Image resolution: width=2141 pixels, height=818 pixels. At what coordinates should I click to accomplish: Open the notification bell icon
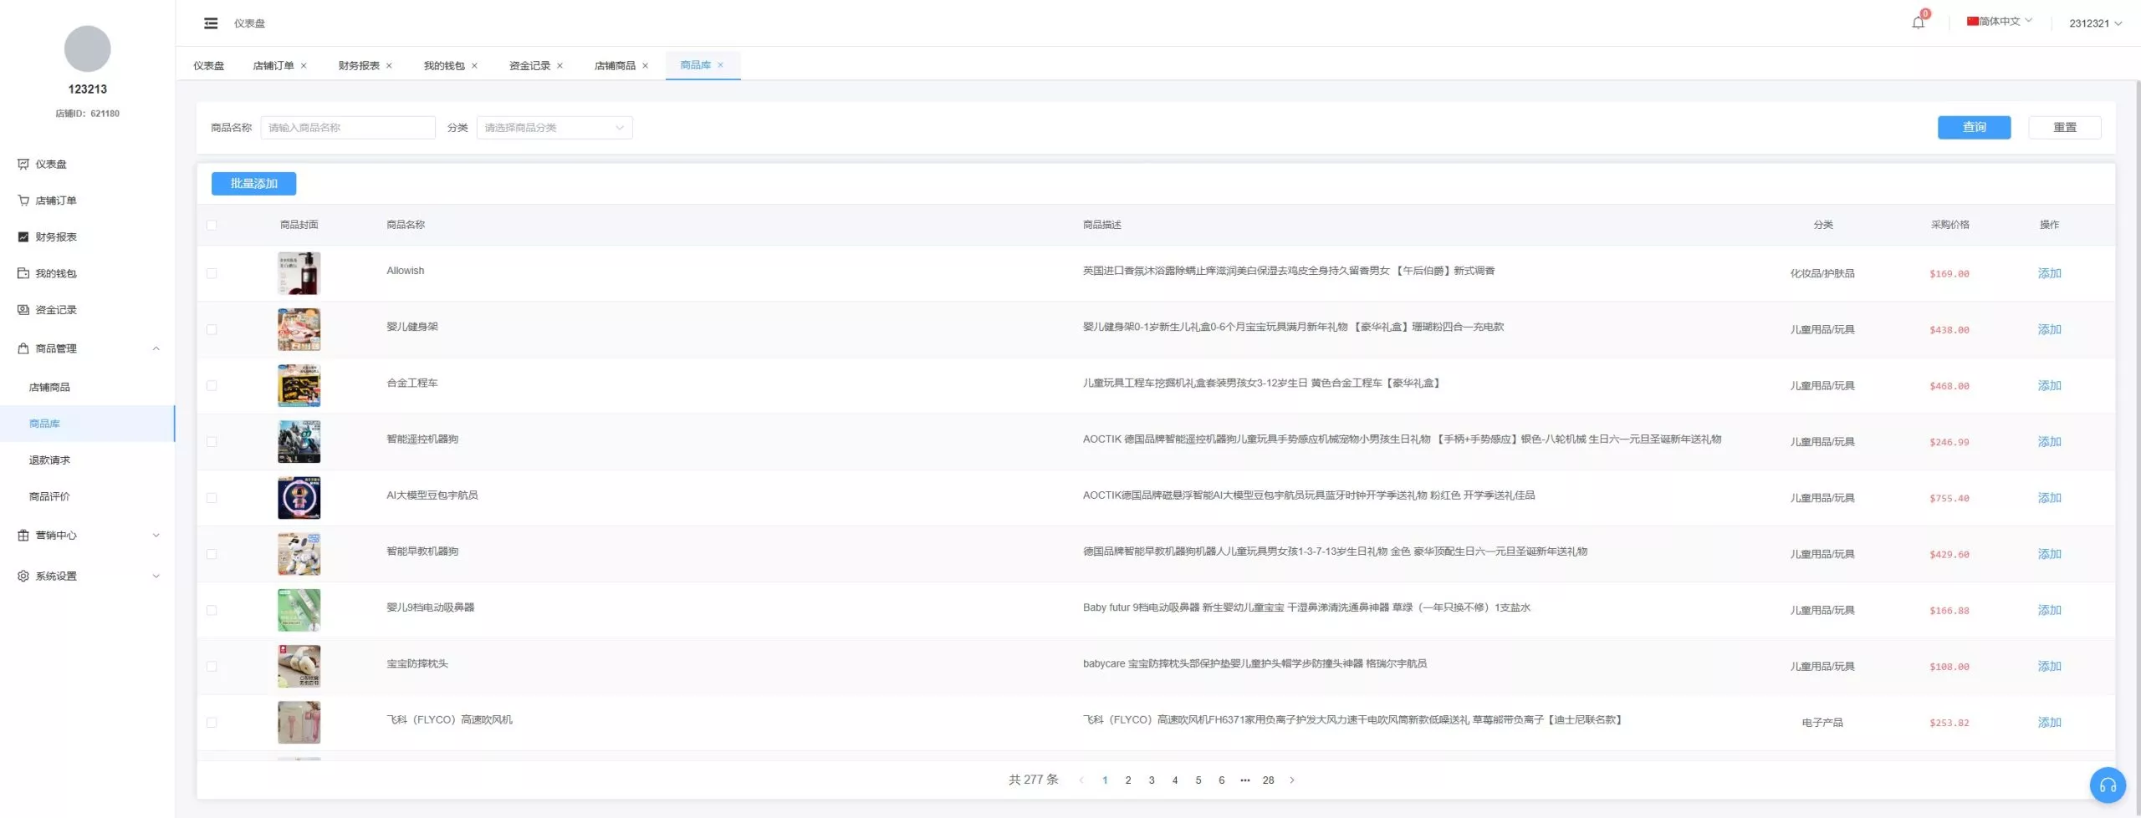tap(1918, 23)
